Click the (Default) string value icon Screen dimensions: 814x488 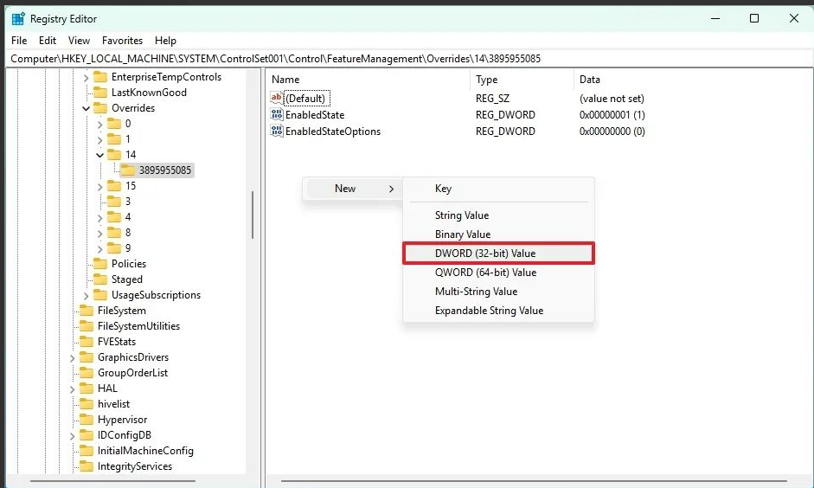[277, 99]
